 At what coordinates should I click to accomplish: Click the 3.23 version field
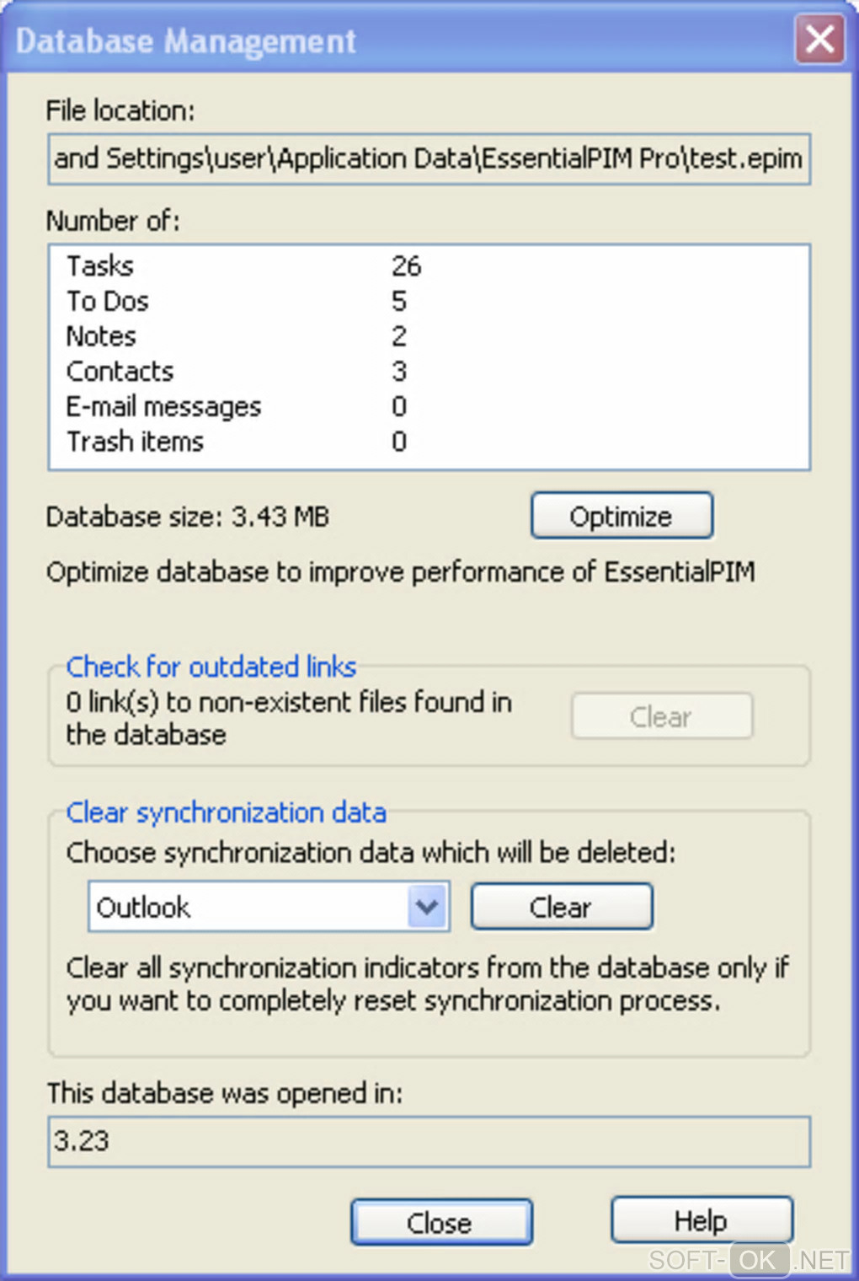coord(429,1141)
